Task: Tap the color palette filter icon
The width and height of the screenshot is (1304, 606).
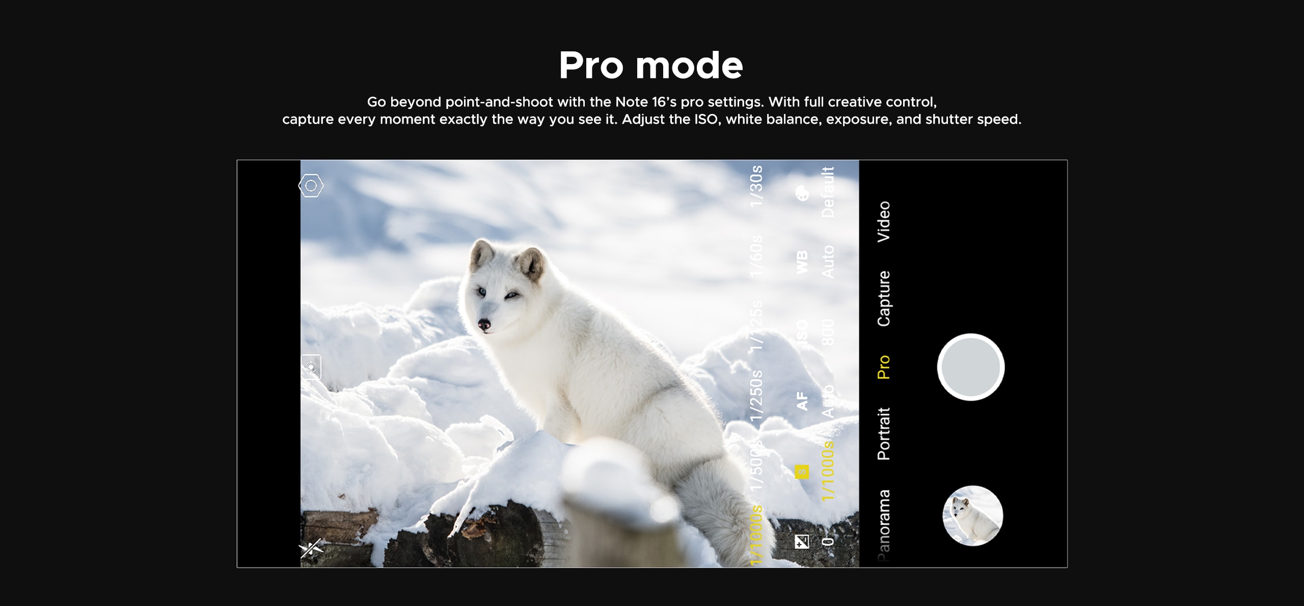Action: click(x=802, y=193)
